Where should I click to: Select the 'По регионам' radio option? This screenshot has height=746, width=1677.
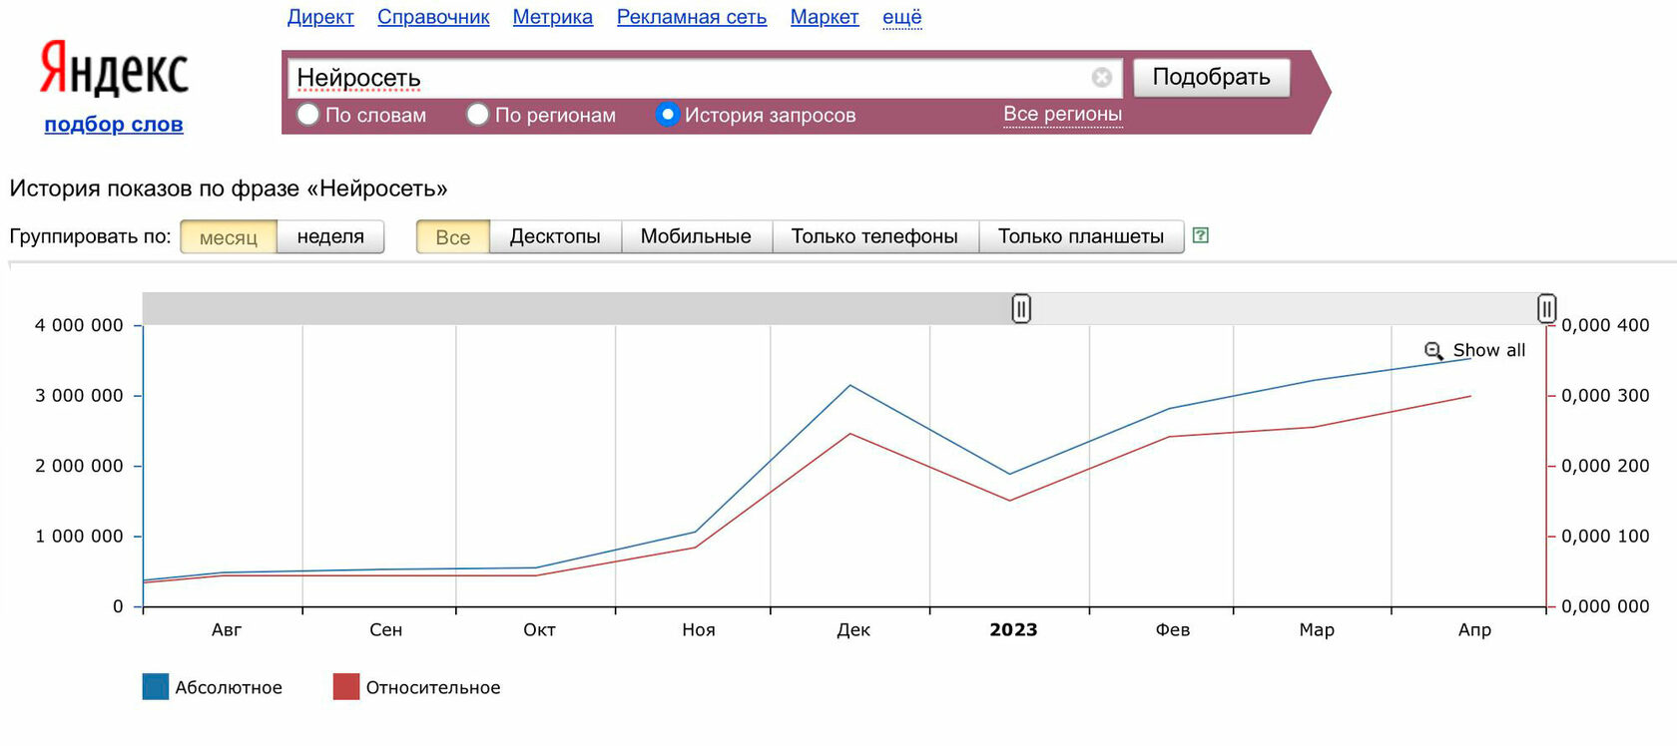pos(478,115)
